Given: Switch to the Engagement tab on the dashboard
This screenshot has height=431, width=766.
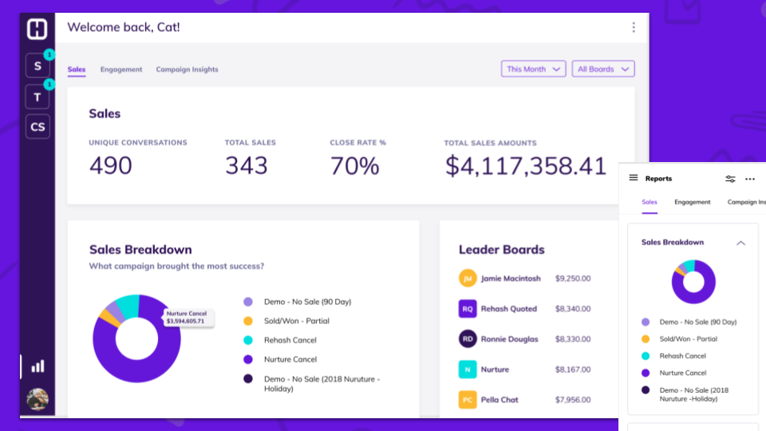Looking at the screenshot, I should 121,69.
